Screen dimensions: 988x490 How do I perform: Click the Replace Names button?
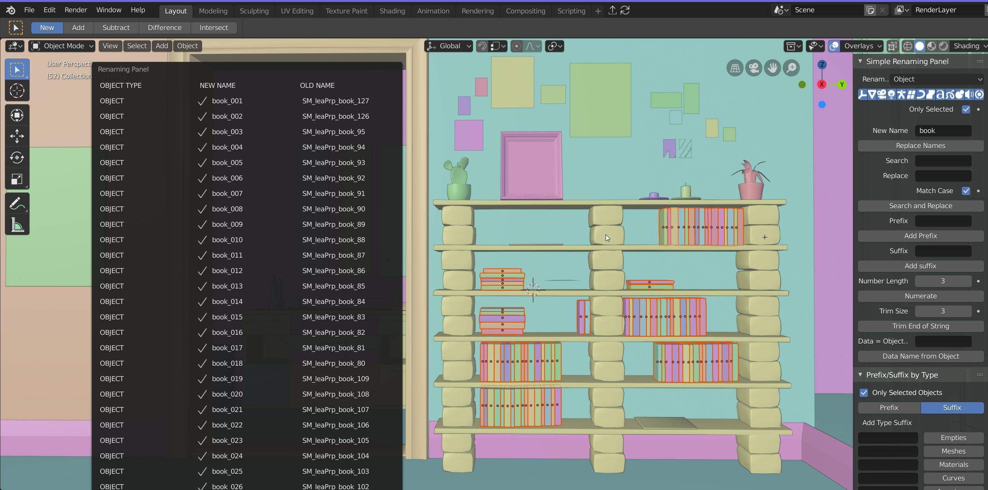pos(921,145)
